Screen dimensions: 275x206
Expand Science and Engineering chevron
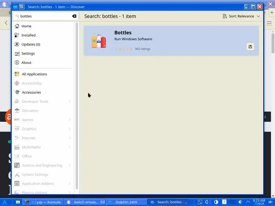[x=70, y=165]
